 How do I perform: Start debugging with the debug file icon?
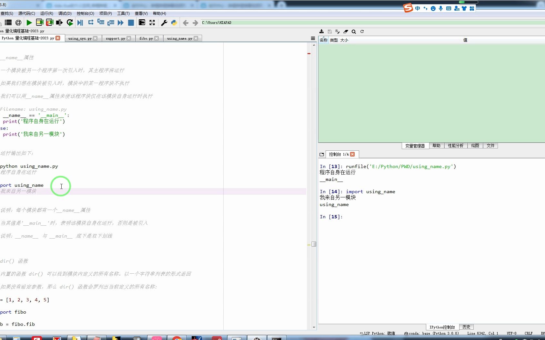coord(80,23)
